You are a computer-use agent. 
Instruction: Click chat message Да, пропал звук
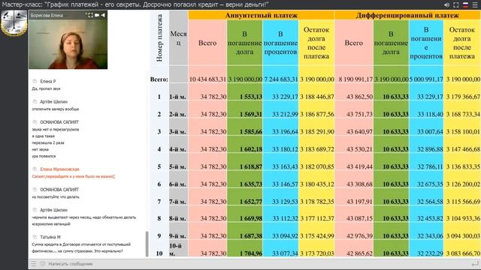[x=46, y=88]
